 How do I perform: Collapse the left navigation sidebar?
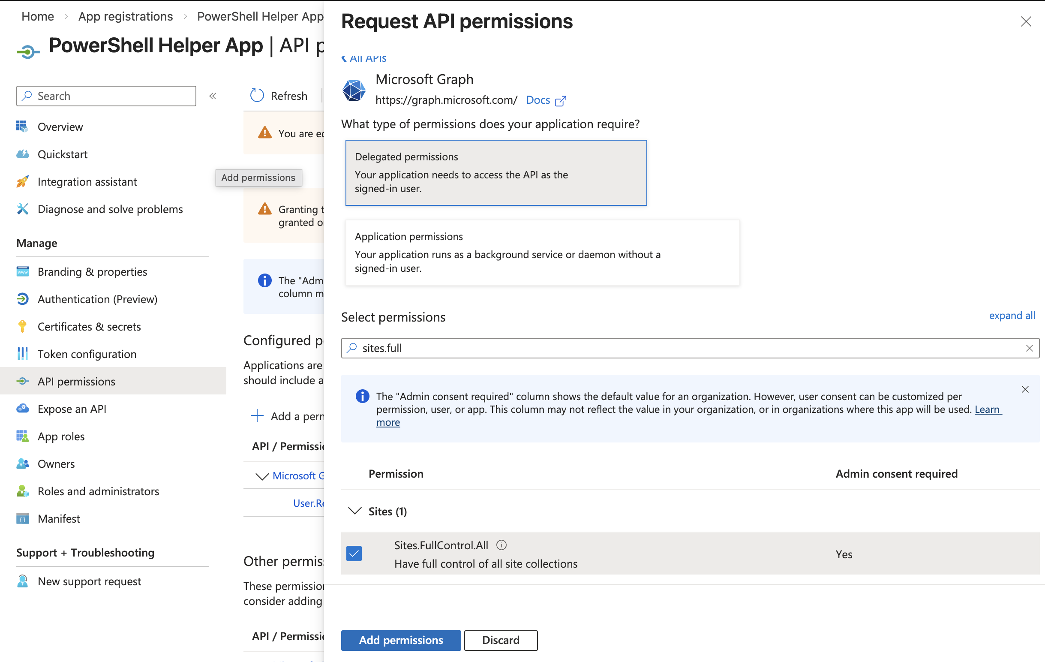point(213,96)
